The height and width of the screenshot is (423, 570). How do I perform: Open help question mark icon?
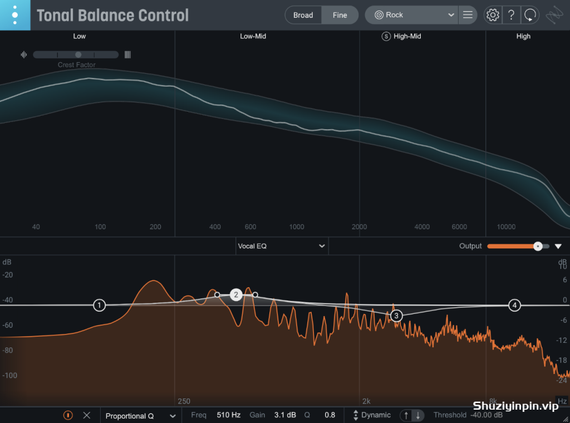(511, 15)
